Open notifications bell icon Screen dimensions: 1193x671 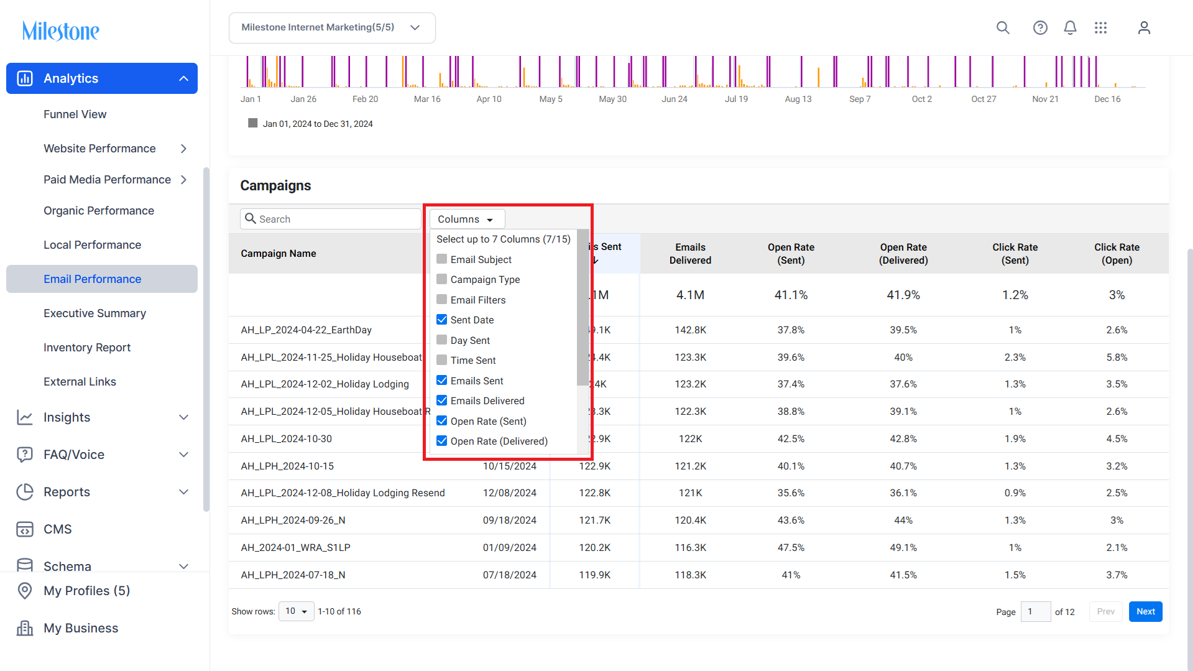pos(1070,27)
